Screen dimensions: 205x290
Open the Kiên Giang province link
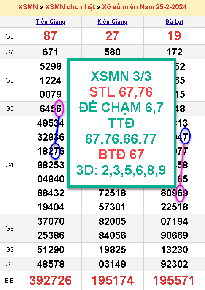point(113,22)
